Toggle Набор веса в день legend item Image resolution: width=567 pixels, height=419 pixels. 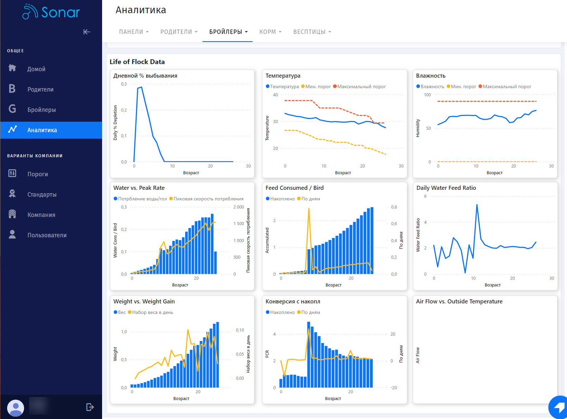(x=151, y=312)
